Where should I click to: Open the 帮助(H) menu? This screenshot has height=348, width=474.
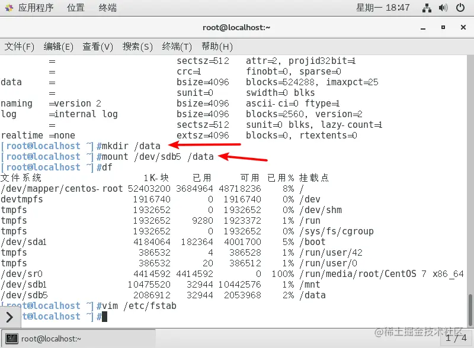[x=217, y=47]
